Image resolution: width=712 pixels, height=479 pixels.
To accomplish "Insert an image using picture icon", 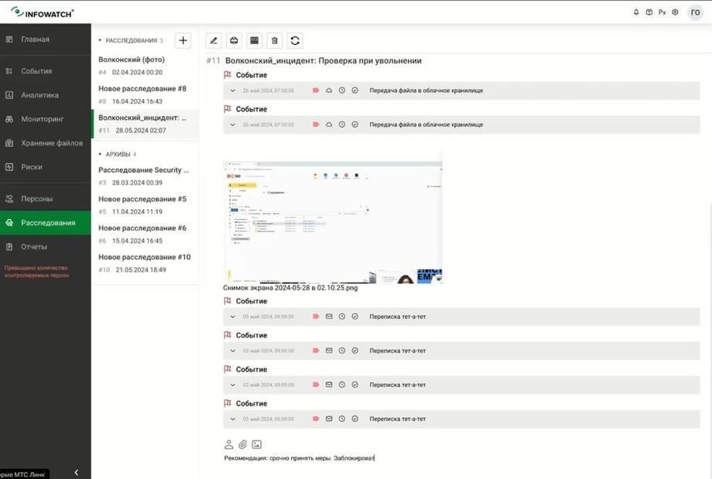I will 257,444.
